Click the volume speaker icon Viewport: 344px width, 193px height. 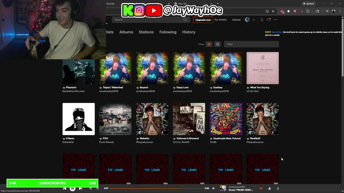213,188
